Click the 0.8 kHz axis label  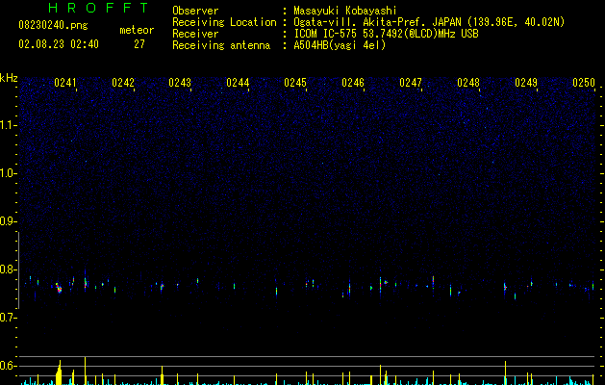click(9, 269)
